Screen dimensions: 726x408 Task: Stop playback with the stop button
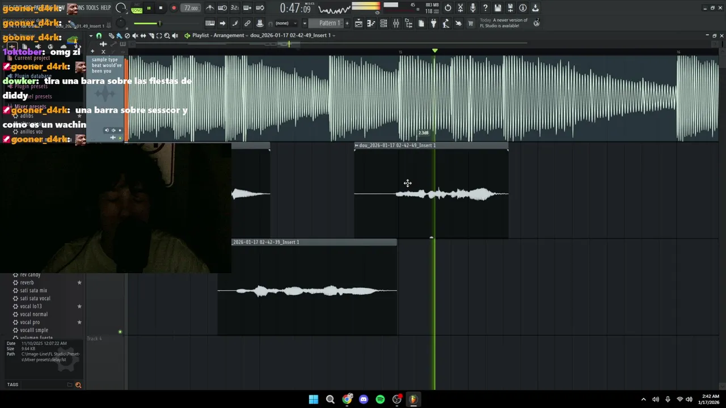[161, 8]
